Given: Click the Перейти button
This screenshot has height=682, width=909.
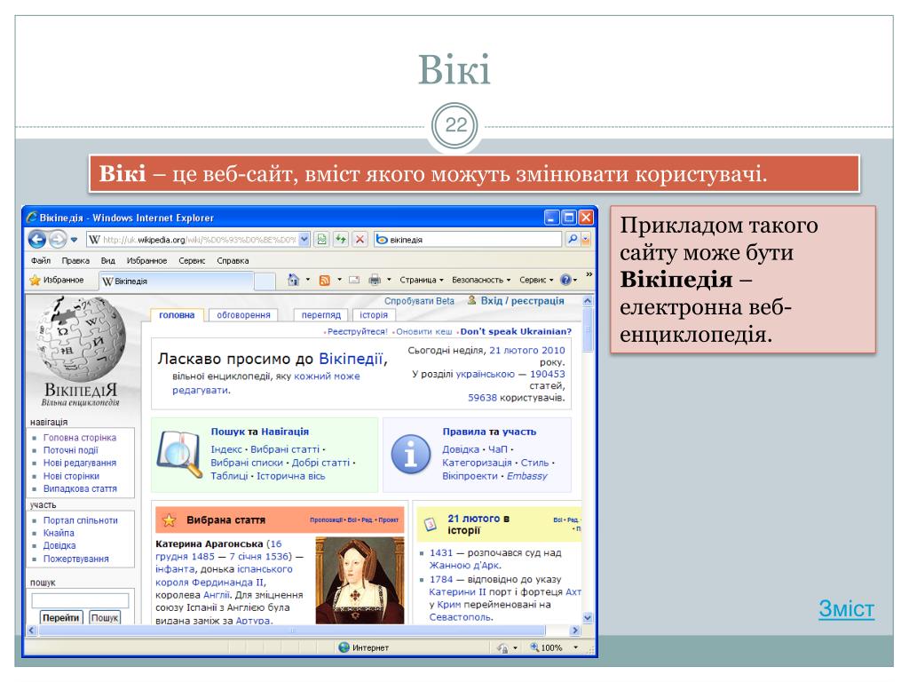Looking at the screenshot, I should coord(61,618).
